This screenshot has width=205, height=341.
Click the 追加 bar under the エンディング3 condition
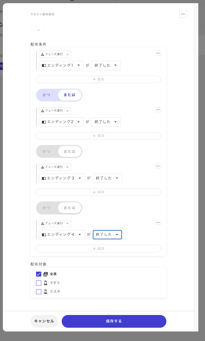click(98, 192)
